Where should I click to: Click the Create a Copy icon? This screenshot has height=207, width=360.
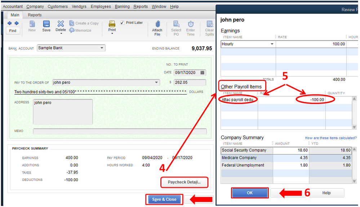[x=72, y=23]
